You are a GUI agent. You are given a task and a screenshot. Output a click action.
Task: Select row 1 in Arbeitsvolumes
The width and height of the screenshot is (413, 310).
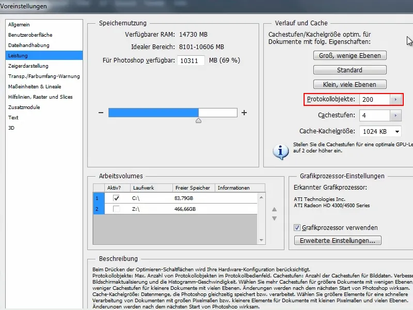pyautogui.click(x=175, y=198)
